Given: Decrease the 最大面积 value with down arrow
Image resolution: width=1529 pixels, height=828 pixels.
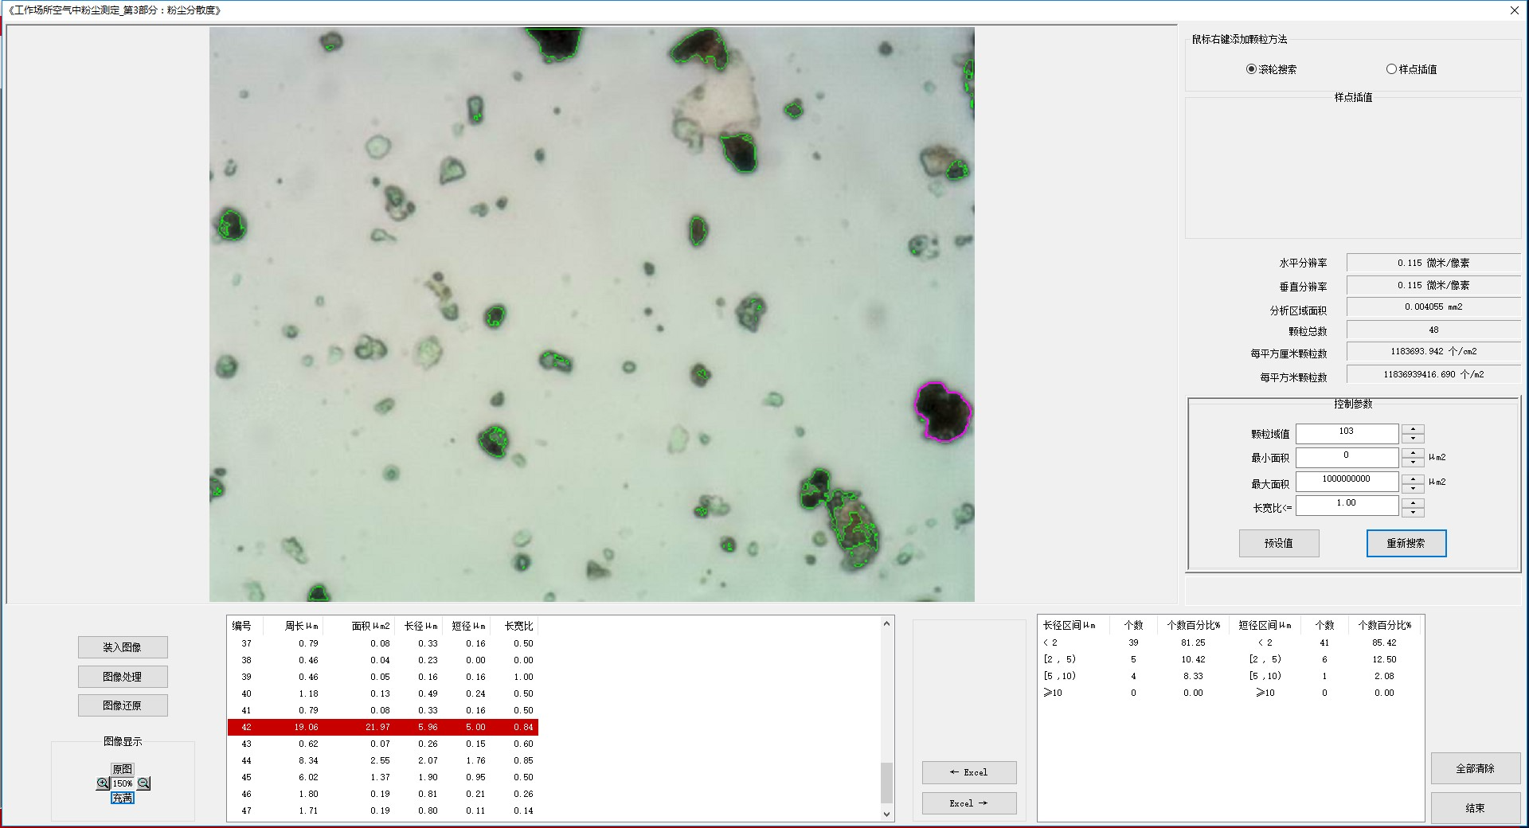Looking at the screenshot, I should (x=1413, y=487).
